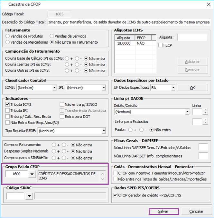Image resolution: width=214 pixels, height=218 pixels.
Task: Set Pauta to minus
Action: pos(141,130)
